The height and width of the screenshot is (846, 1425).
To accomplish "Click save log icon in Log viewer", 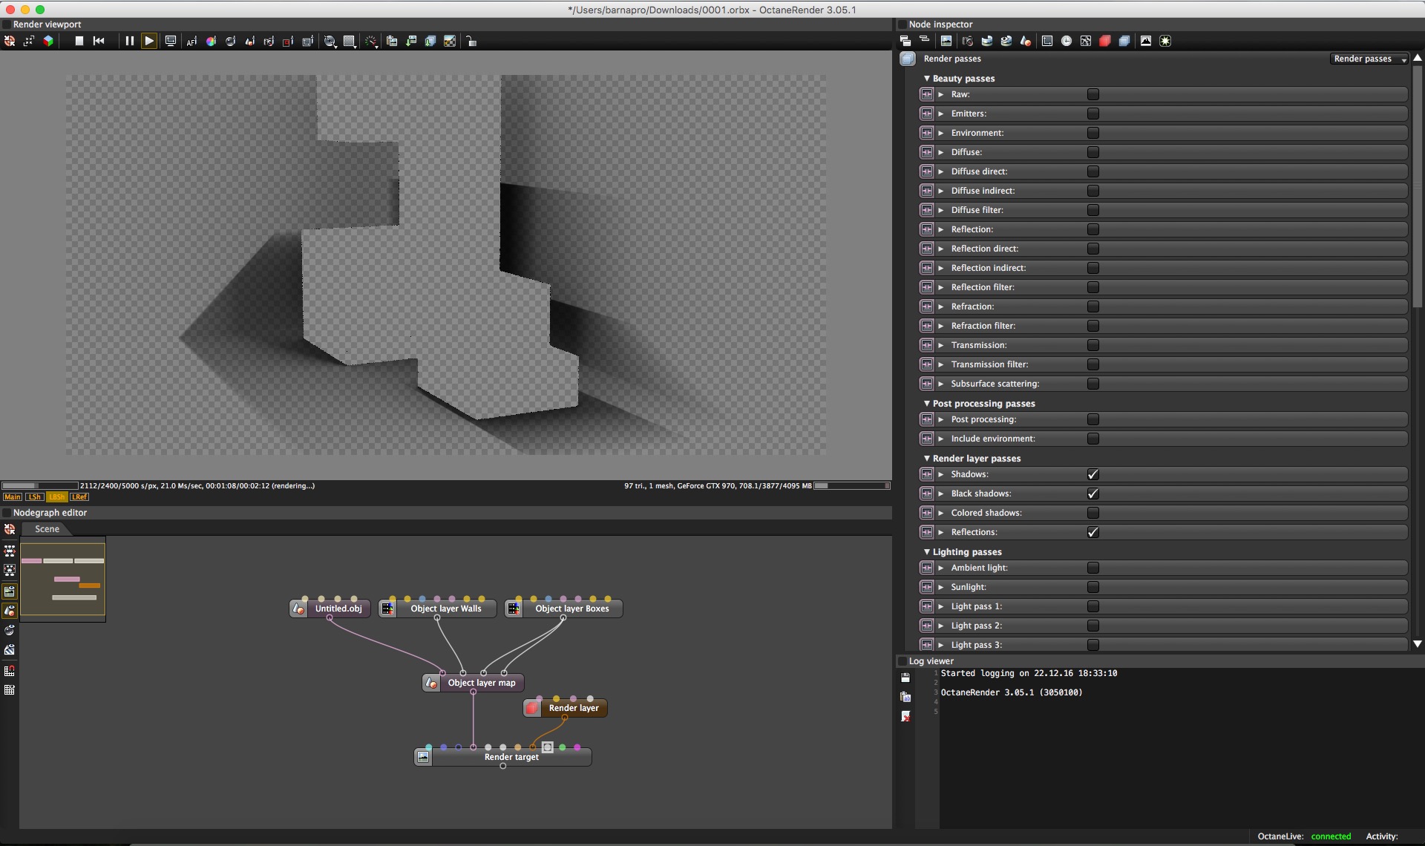I will click(x=905, y=678).
